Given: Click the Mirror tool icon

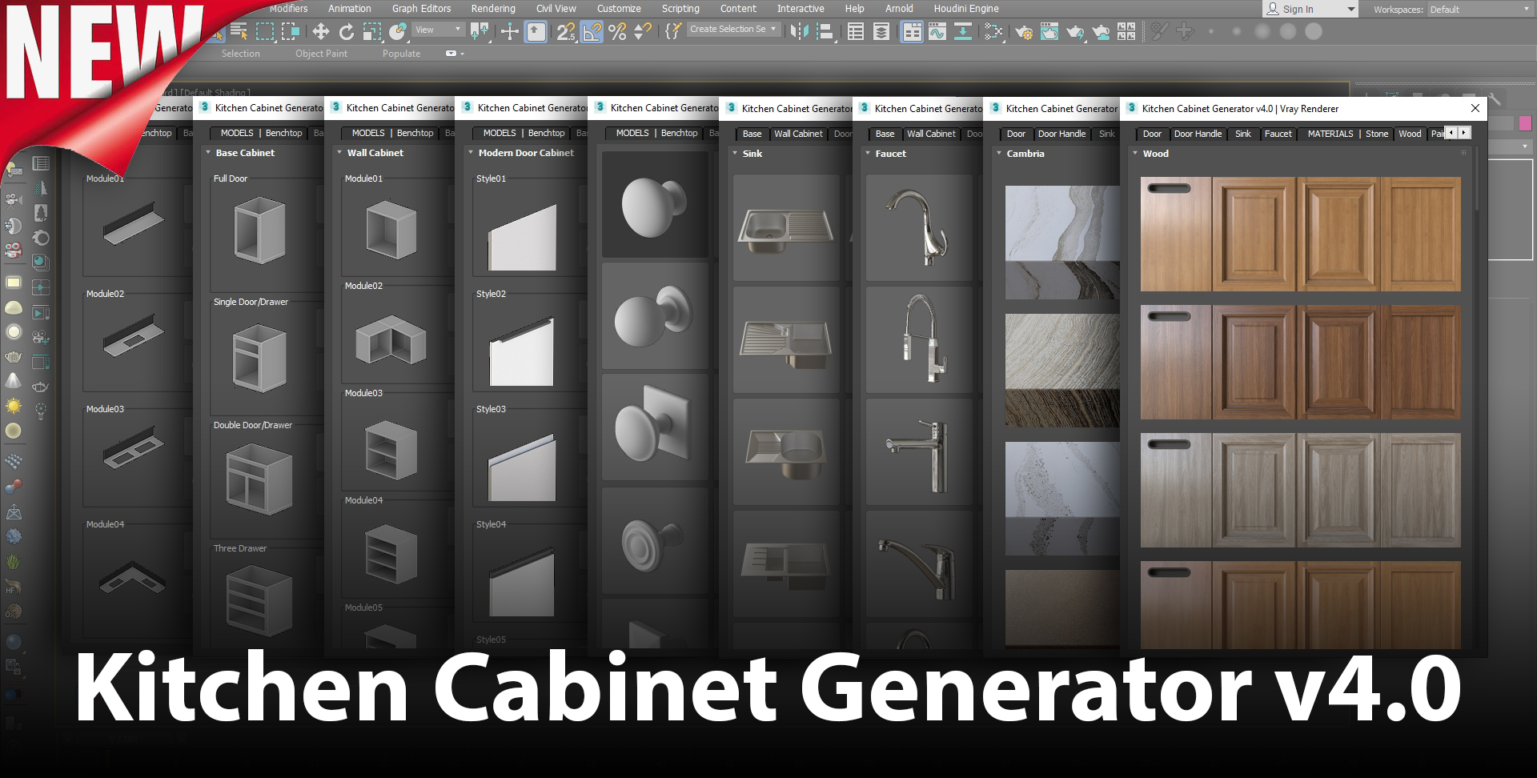Looking at the screenshot, I should [798, 31].
